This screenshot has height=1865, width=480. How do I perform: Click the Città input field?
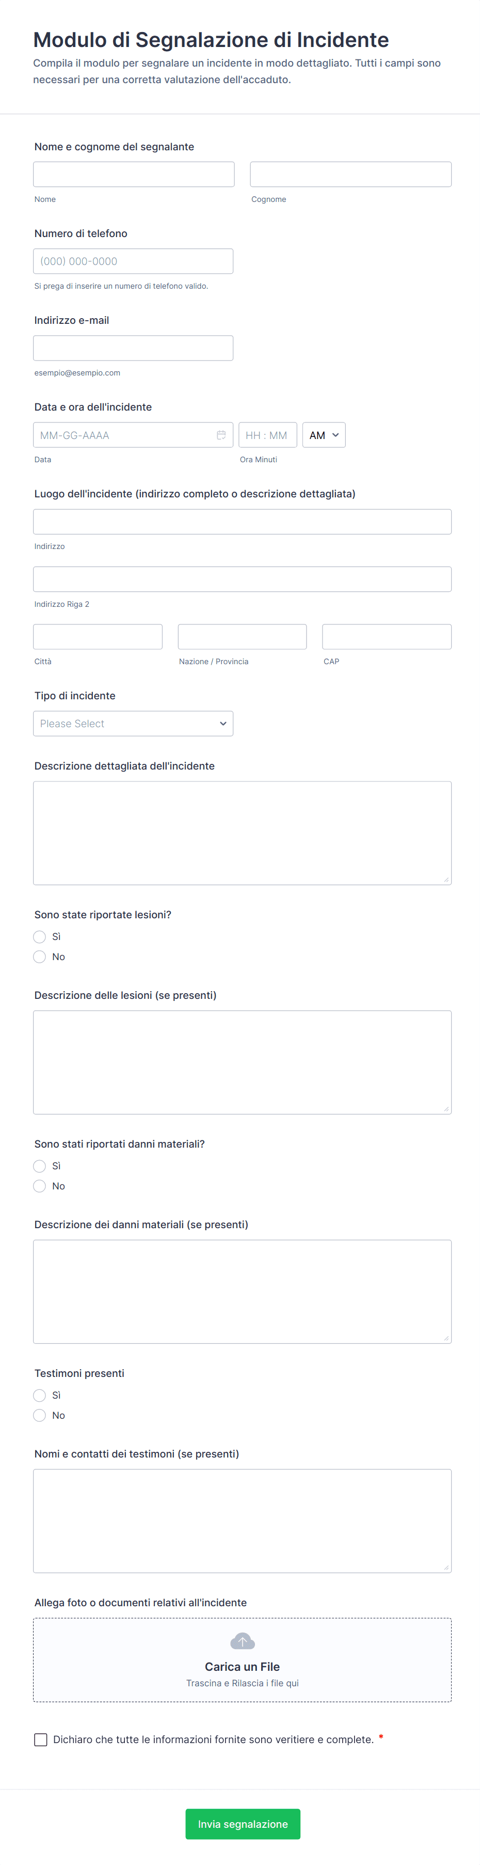click(98, 636)
